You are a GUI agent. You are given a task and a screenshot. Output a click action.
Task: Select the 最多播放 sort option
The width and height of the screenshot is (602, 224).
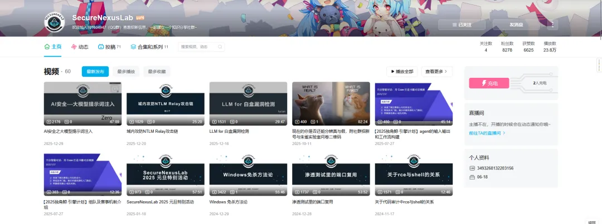click(x=126, y=71)
